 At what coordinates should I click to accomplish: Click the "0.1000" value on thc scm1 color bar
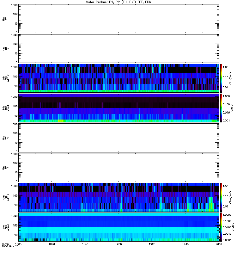coord(227,221)
